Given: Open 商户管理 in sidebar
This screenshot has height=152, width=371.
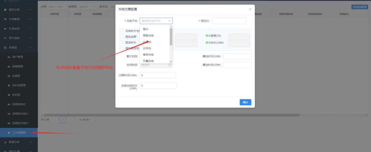Looking at the screenshot, I should tap(19, 57).
